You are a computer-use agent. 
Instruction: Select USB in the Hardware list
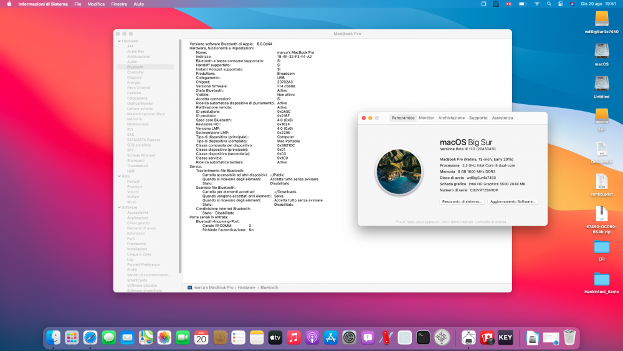coord(131,171)
